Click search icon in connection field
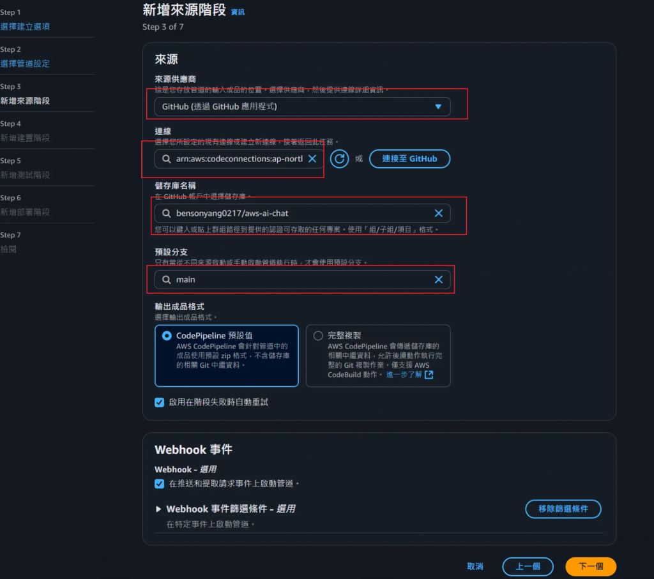 (167, 159)
